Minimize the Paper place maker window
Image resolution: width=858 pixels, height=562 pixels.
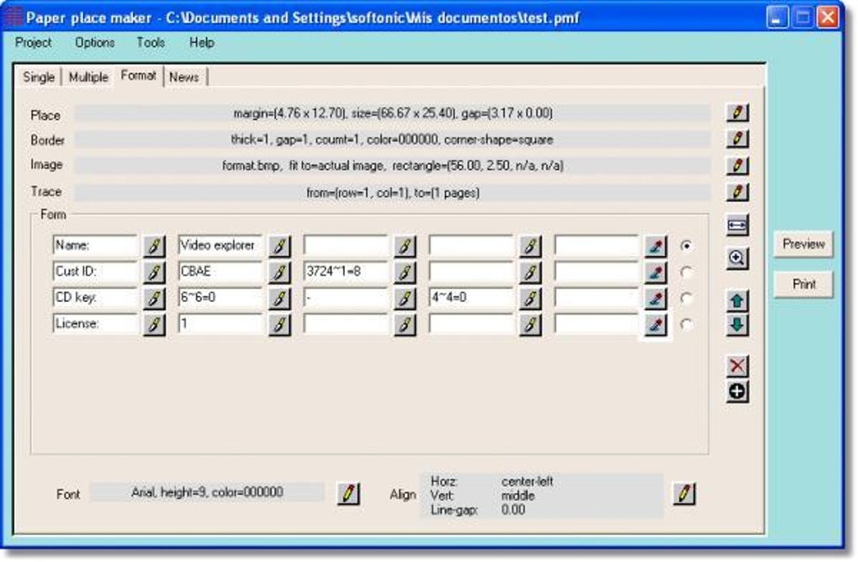point(776,18)
